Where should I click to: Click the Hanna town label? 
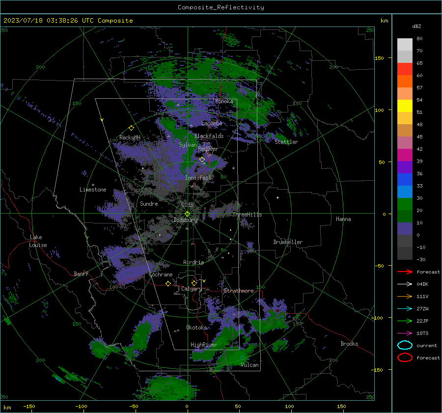pos(343,219)
